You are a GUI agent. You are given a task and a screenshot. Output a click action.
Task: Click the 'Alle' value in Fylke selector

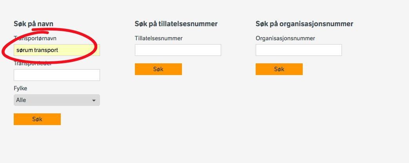21,100
